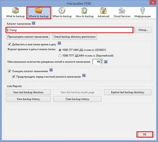Screen dimensions: 158x142
Task: Click the maximum backup copies number field
Action: [x=96, y=62]
